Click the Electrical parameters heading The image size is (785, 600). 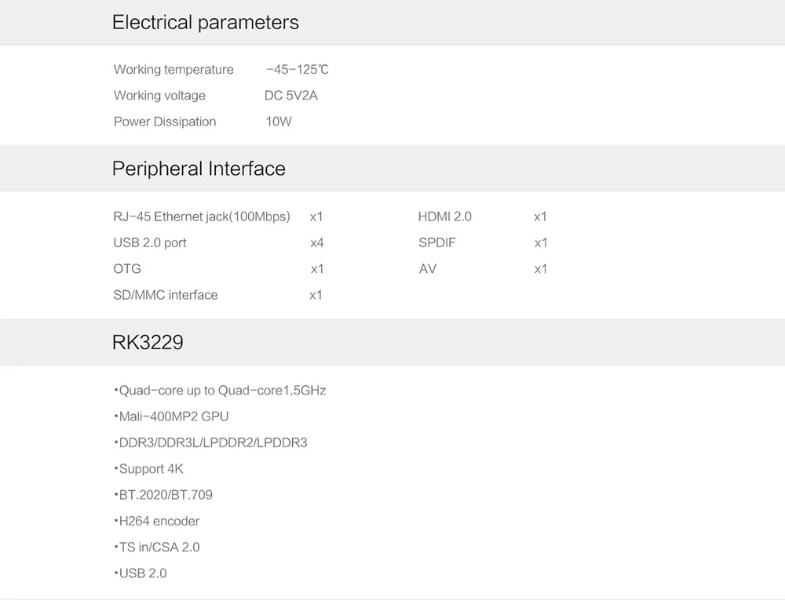(205, 23)
